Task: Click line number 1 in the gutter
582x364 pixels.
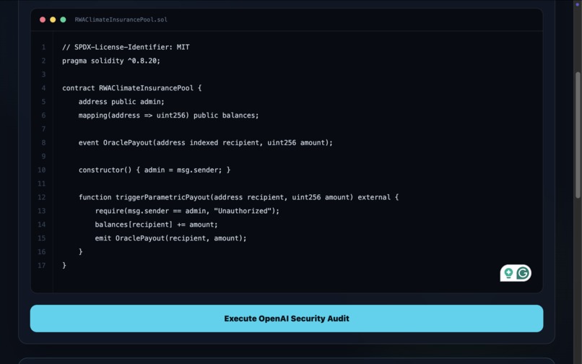Action: point(43,47)
